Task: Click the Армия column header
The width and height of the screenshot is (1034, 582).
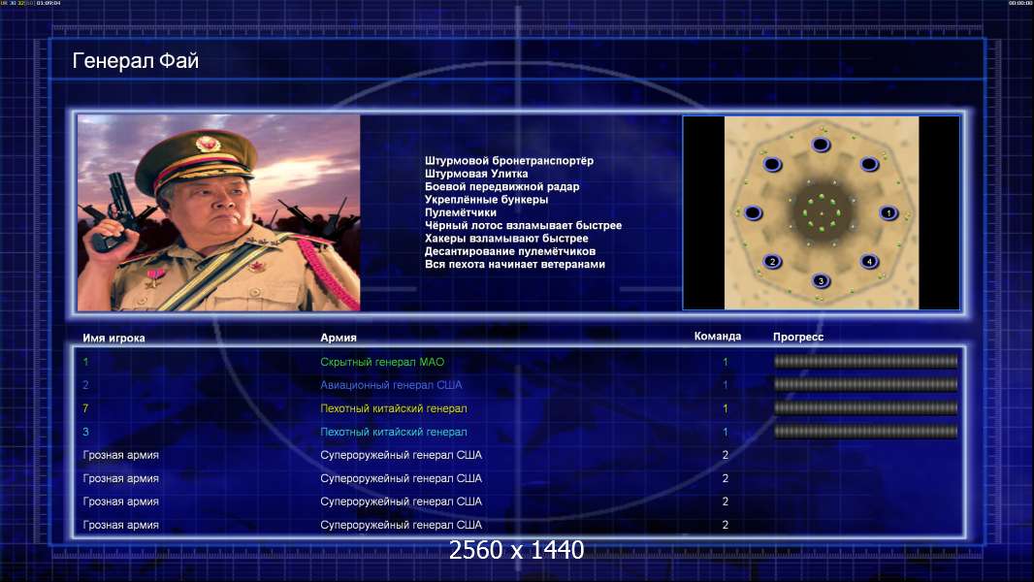Action: [339, 338]
